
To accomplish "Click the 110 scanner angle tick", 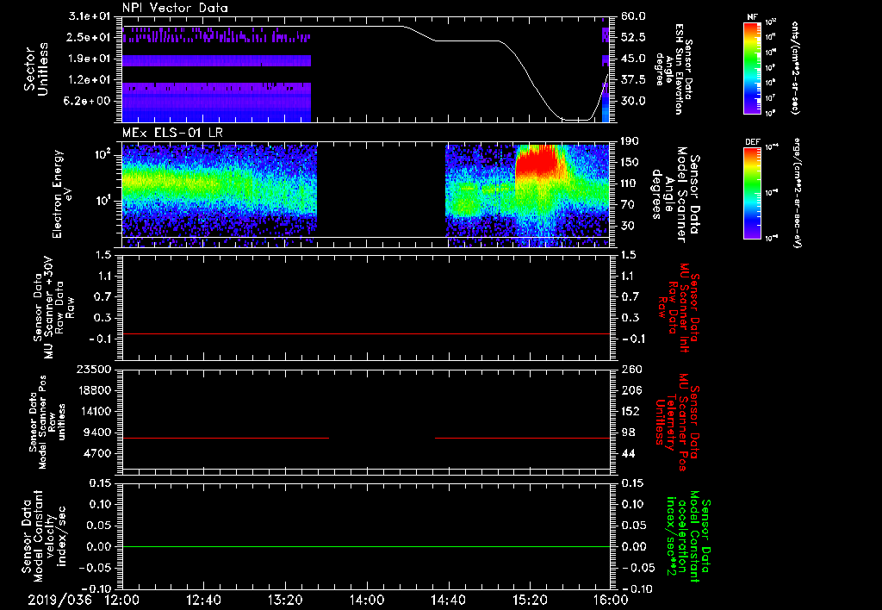I will [630, 184].
